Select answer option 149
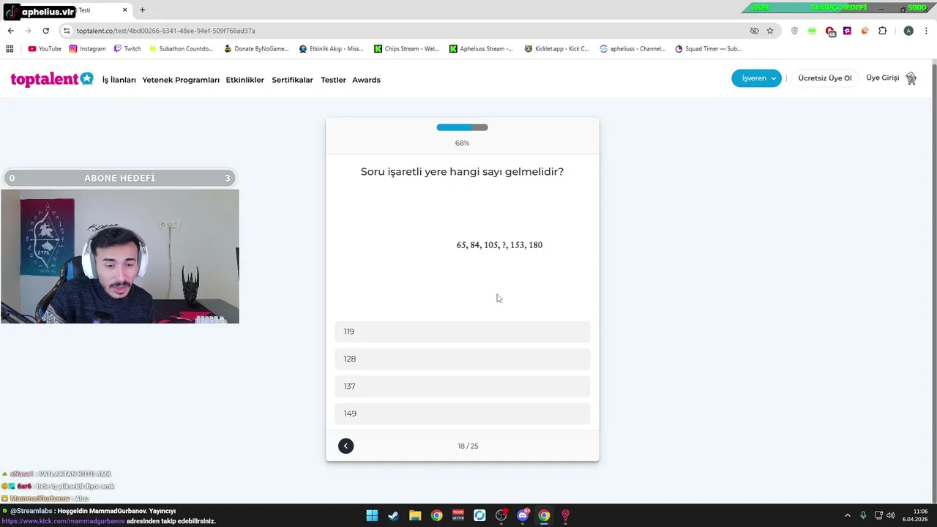 462,414
